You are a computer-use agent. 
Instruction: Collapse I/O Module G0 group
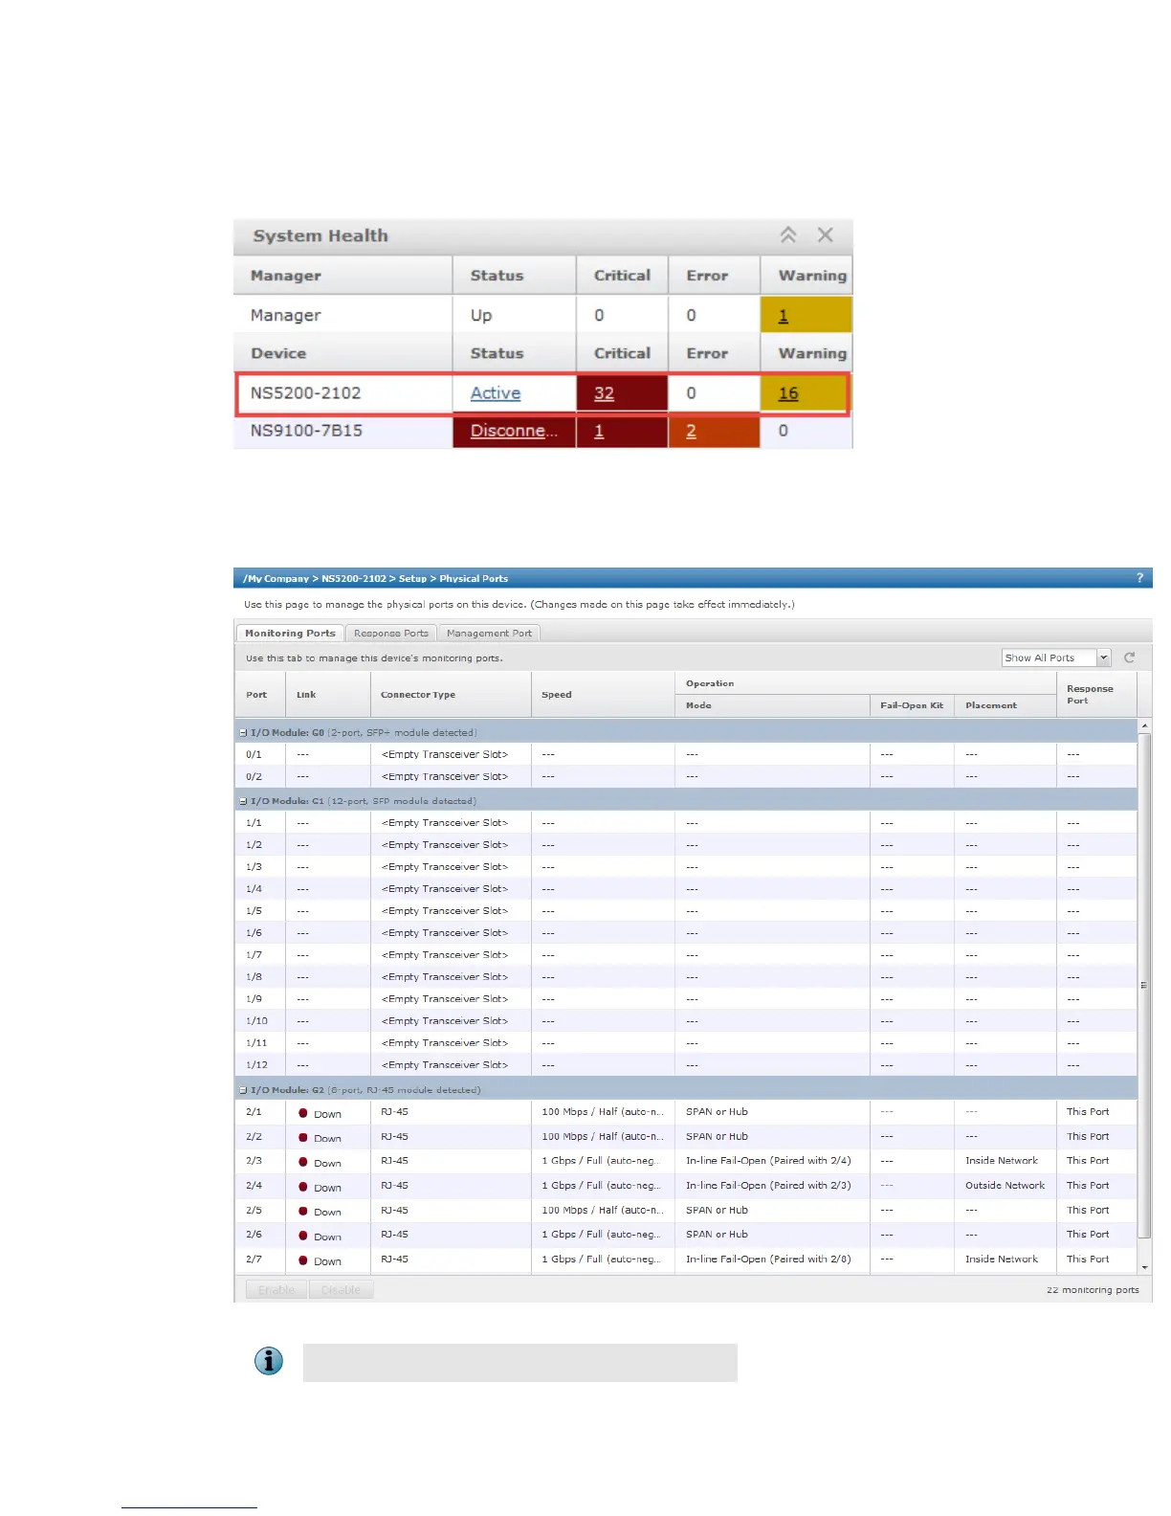pos(243,733)
